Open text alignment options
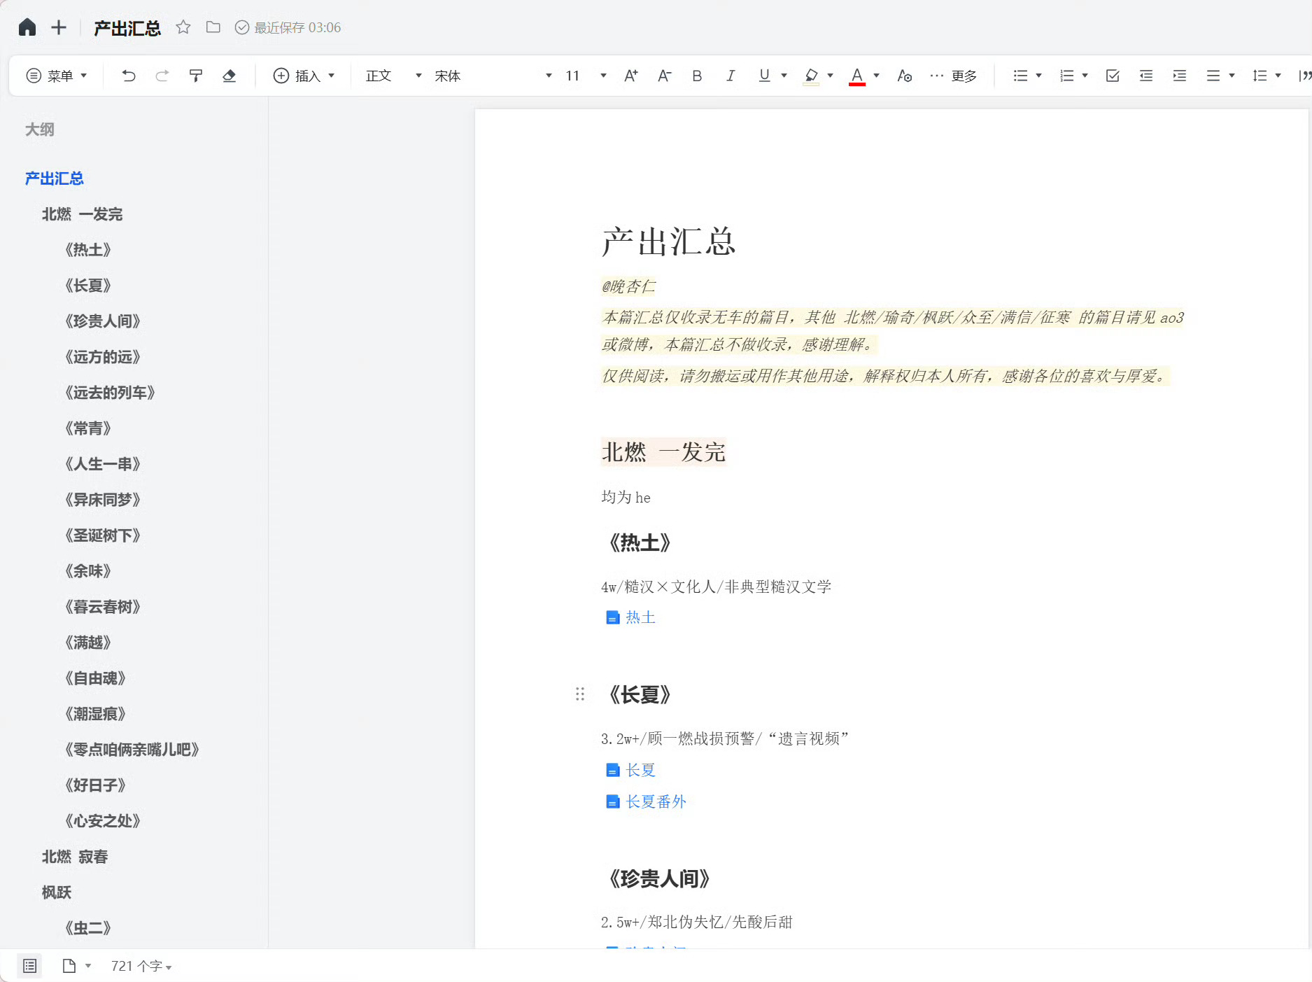The width and height of the screenshot is (1312, 982). pyautogui.click(x=1220, y=76)
